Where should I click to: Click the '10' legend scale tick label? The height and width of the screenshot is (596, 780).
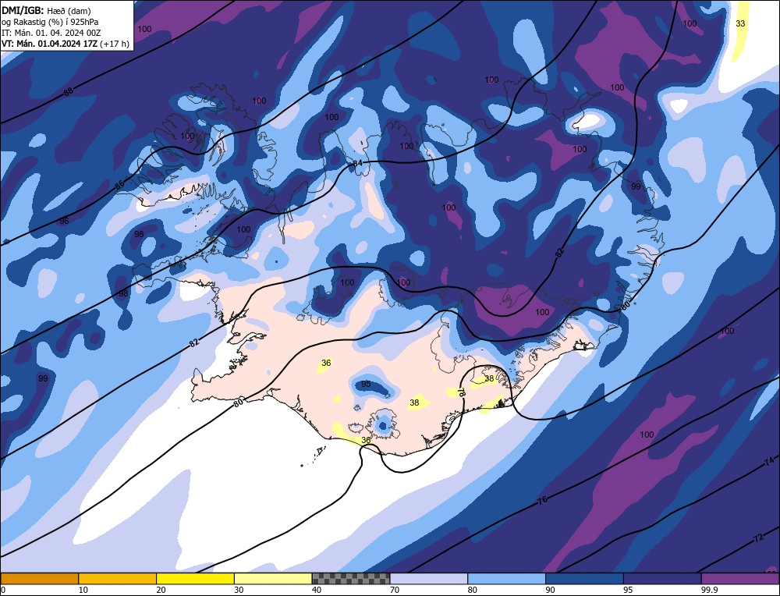[83, 590]
